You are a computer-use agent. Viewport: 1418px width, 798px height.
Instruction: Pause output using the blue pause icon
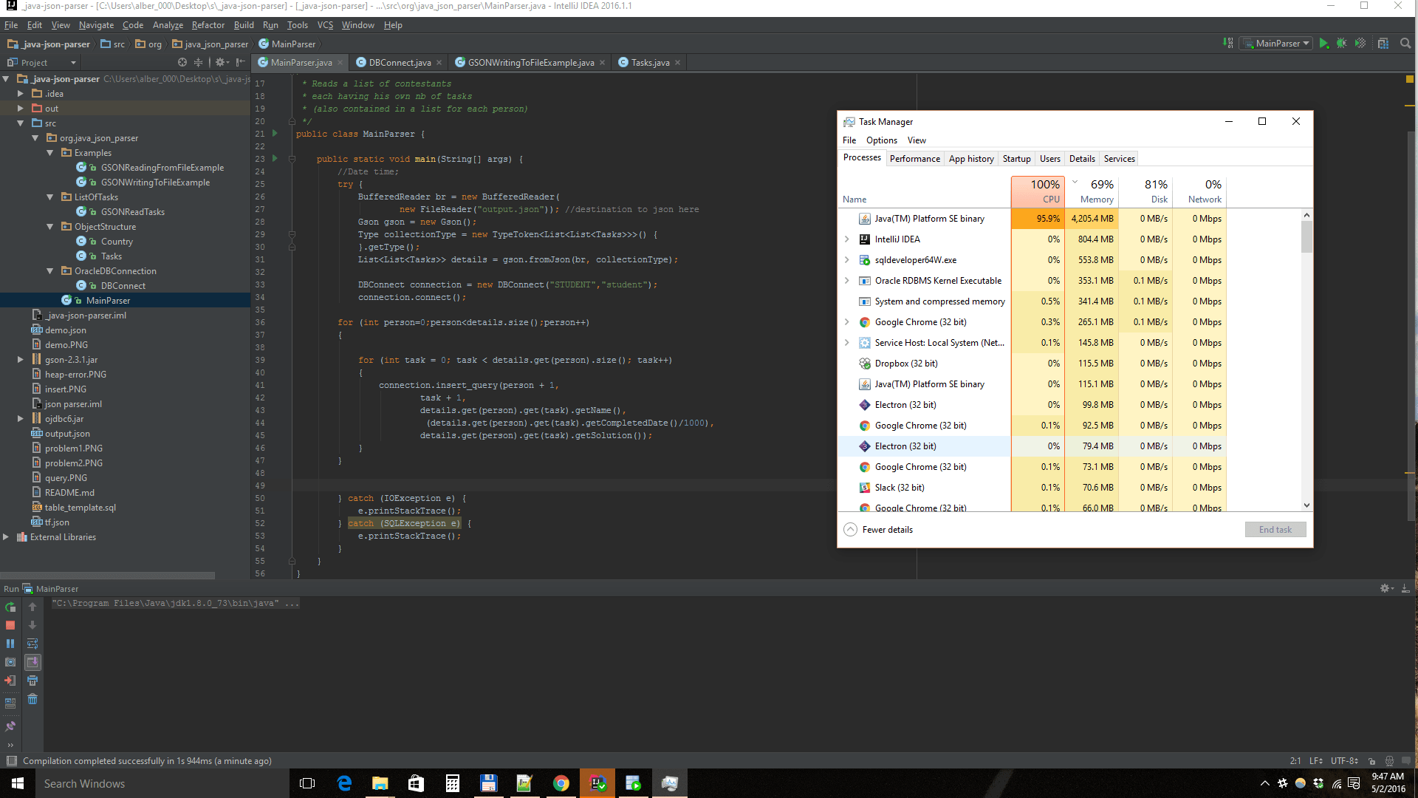(x=10, y=644)
